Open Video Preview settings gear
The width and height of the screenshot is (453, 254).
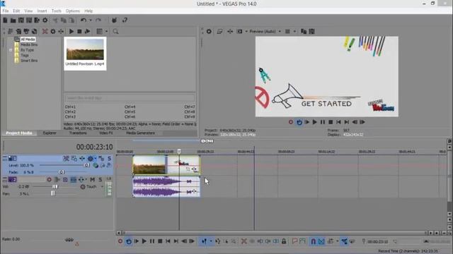tap(209, 31)
